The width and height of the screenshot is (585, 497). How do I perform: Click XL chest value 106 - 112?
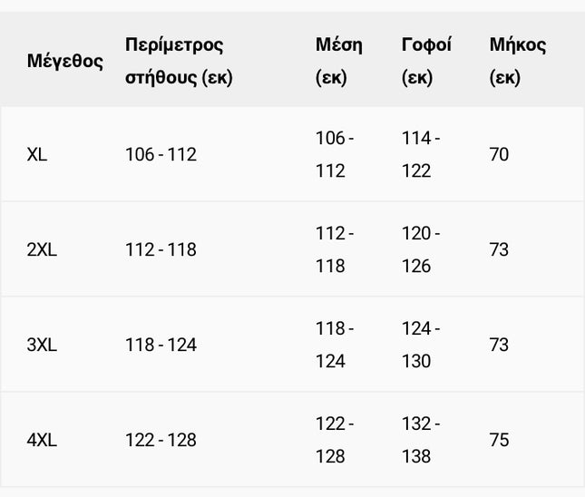click(161, 155)
